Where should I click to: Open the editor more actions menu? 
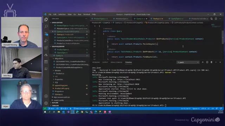click(220, 19)
